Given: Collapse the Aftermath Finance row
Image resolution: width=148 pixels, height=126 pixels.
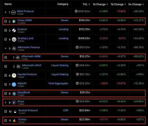Looking at the screenshot, I should pos(6,48).
